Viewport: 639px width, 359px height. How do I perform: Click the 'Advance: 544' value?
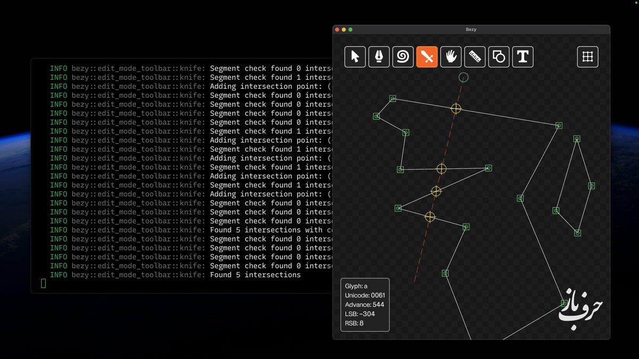click(x=364, y=305)
